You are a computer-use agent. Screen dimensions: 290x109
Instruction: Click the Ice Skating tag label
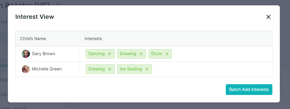pos(131,69)
